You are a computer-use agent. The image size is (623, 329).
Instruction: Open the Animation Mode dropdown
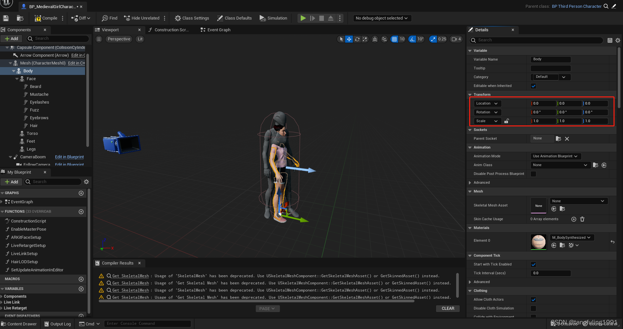(x=556, y=156)
